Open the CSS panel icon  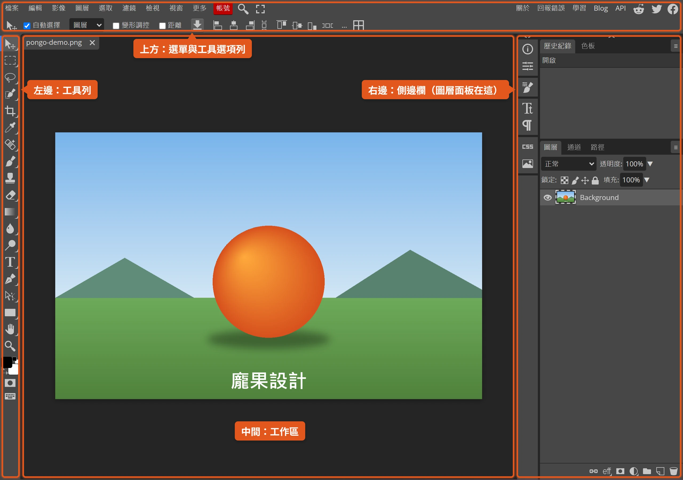point(527,147)
